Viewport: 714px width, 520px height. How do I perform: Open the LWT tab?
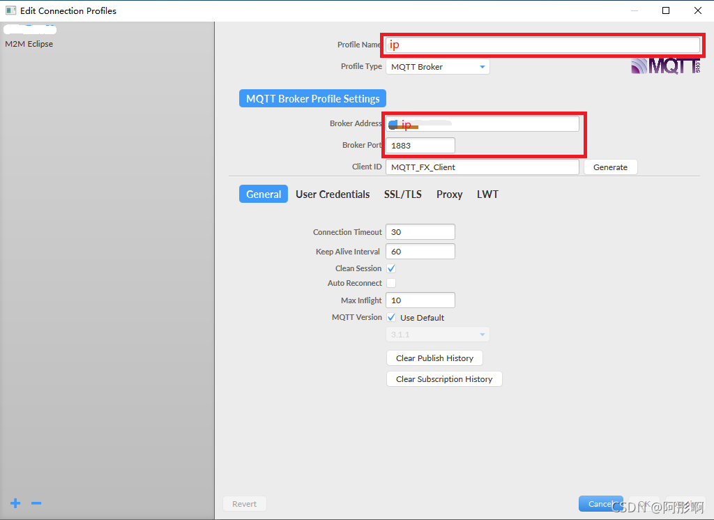pos(487,194)
